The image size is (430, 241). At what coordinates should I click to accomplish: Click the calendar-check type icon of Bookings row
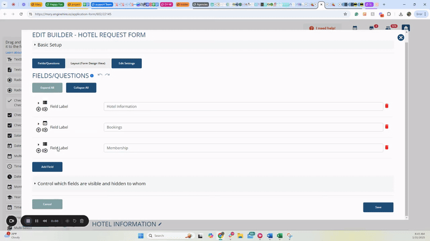pyautogui.click(x=45, y=123)
